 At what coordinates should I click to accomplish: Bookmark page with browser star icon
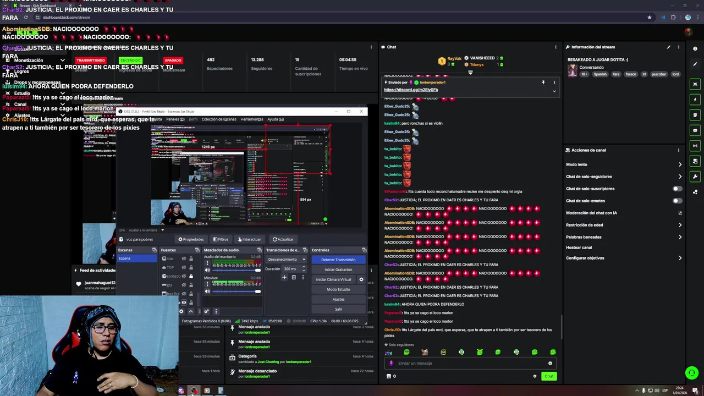pos(650,17)
